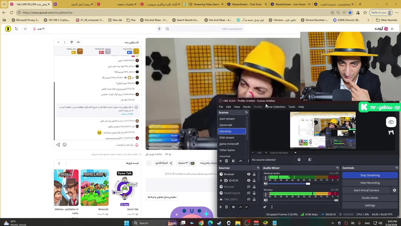The height and width of the screenshot is (226, 401).
Task: Open source properties gear in the Sources toolbar
Action: [233, 207]
